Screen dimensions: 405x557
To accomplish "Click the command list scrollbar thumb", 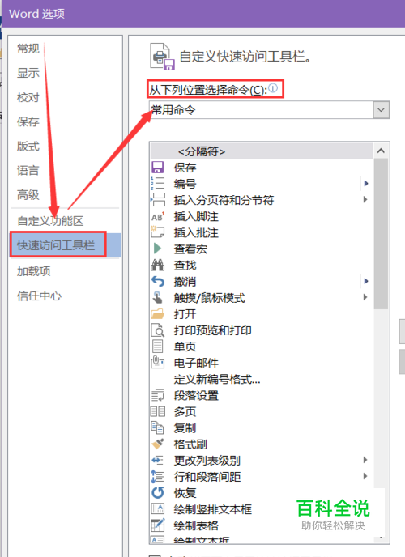I will click(x=381, y=234).
